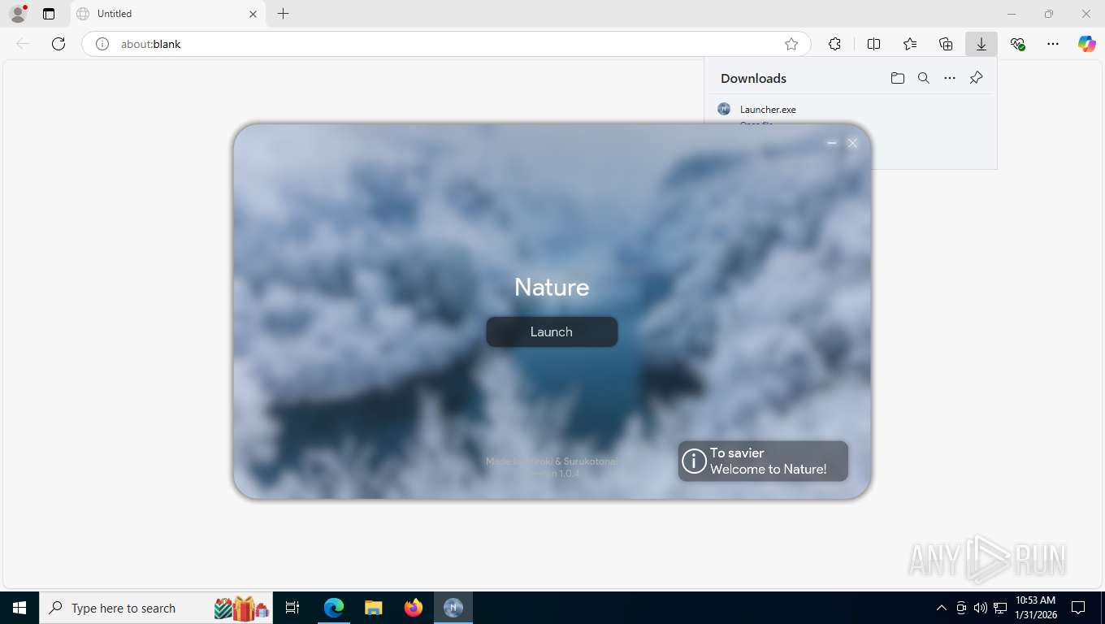Open the notification center icon
Viewport: 1105px width, 624px height.
click(x=1078, y=608)
